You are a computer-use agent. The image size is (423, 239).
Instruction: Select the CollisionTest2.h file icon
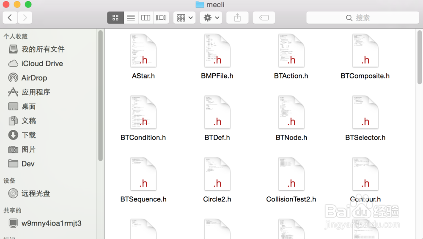click(x=291, y=174)
